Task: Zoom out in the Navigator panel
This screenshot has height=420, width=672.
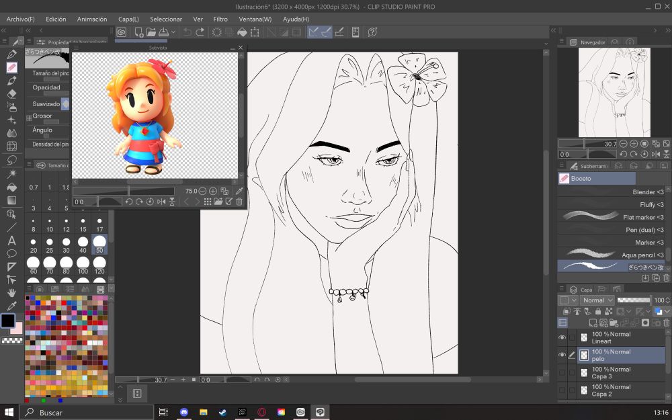Action: tap(624, 144)
